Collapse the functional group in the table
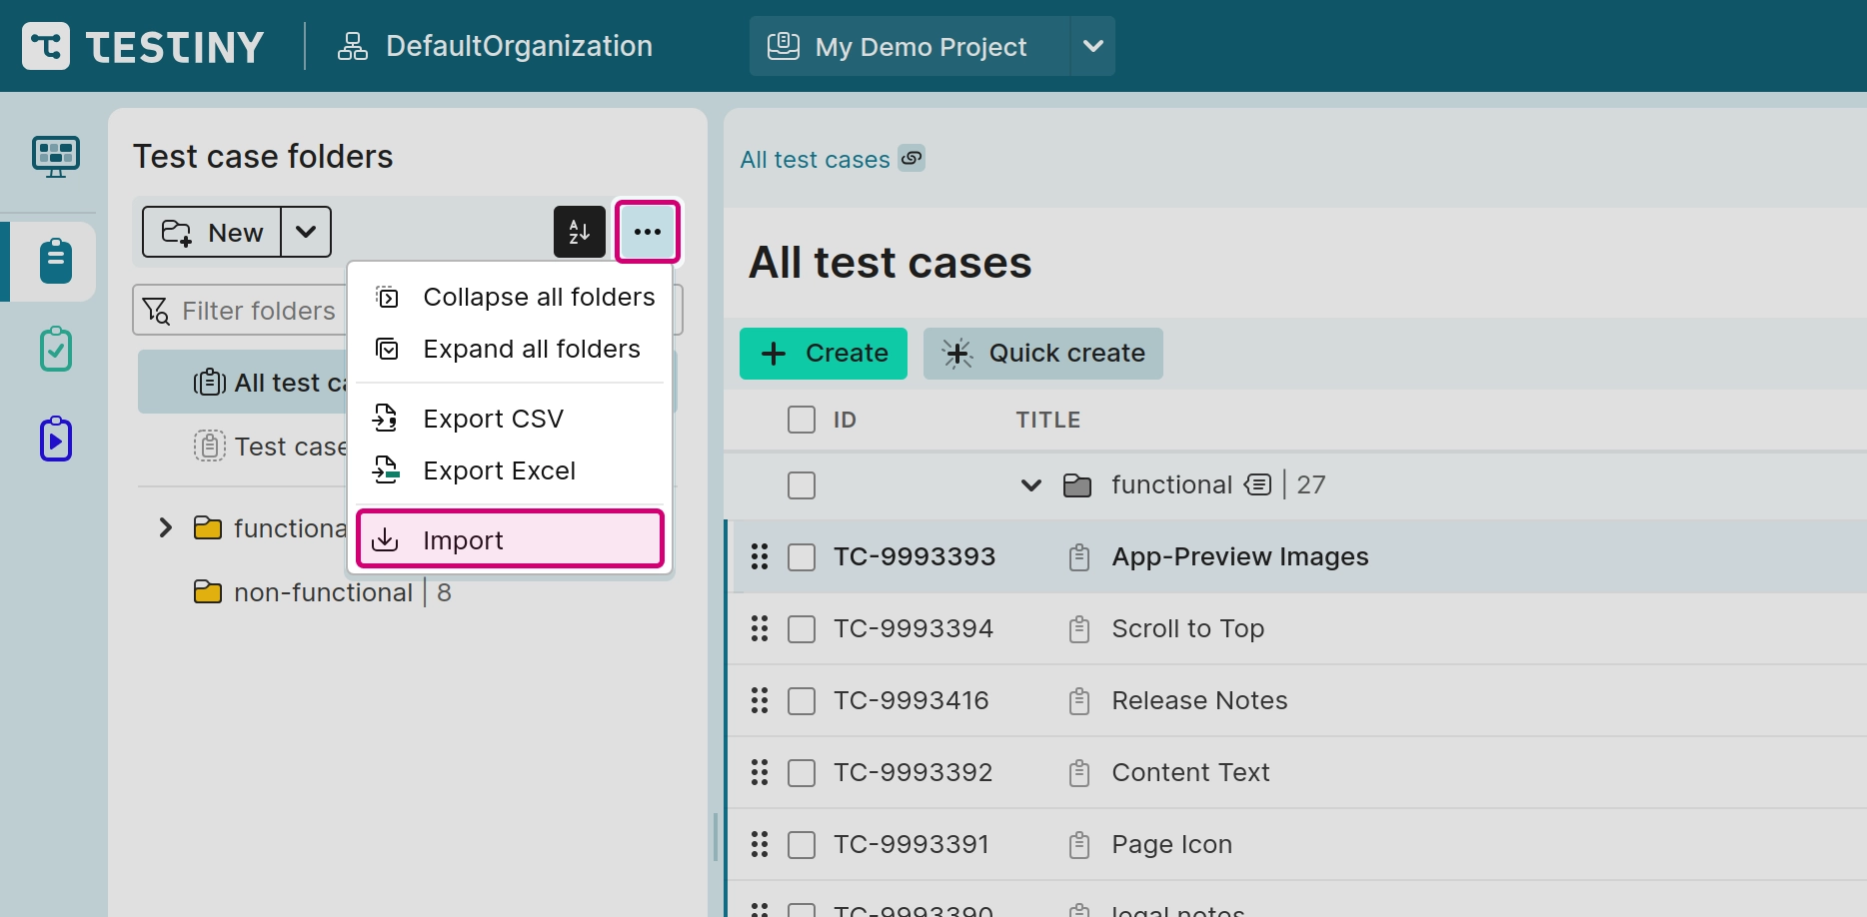 1031,485
